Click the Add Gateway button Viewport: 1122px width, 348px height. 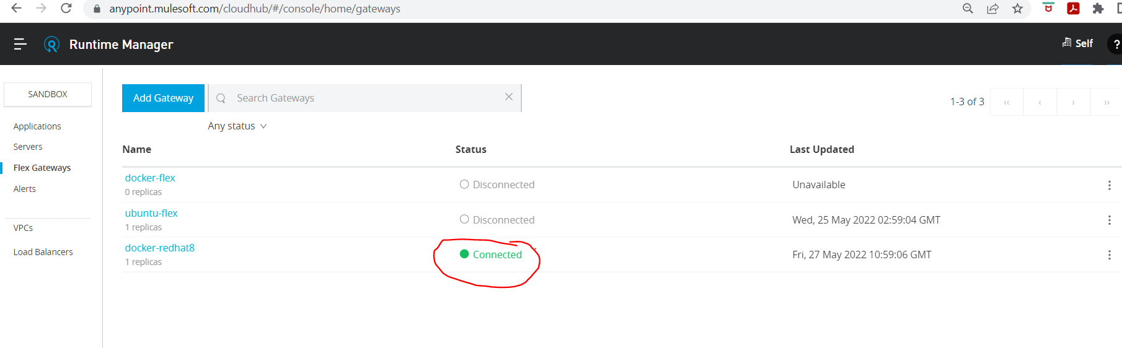tap(163, 98)
